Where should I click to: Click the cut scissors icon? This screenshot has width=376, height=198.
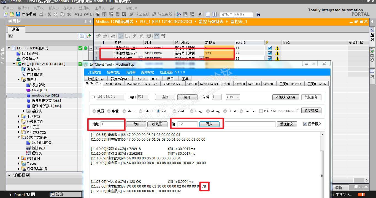[x=49, y=14]
